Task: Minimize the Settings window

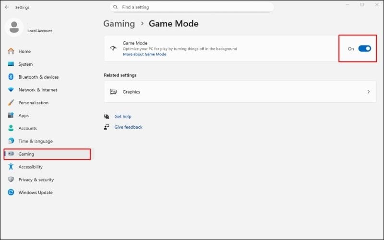Action: [x=347, y=4]
